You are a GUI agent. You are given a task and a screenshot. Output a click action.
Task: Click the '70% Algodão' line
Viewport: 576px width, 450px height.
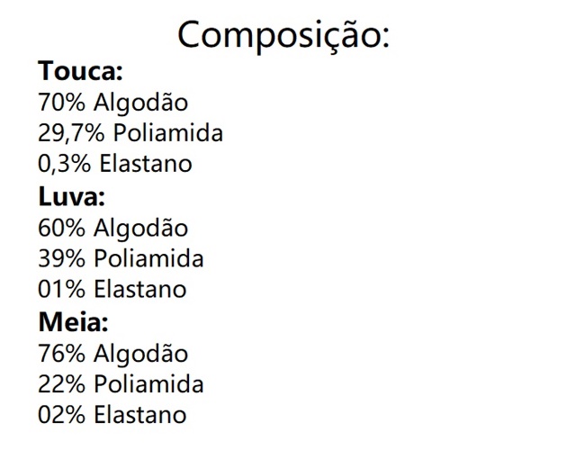pos(113,103)
